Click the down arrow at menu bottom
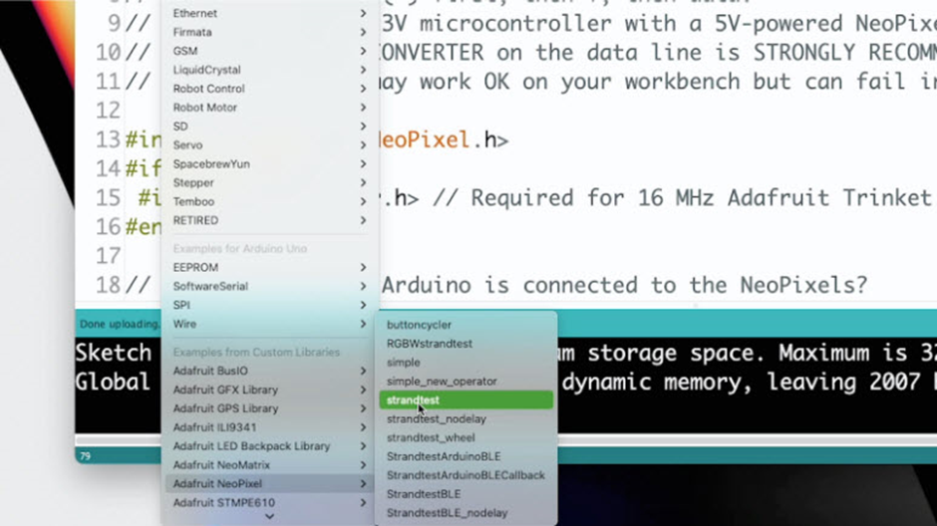Screen dimensions: 937x526 click(269, 516)
